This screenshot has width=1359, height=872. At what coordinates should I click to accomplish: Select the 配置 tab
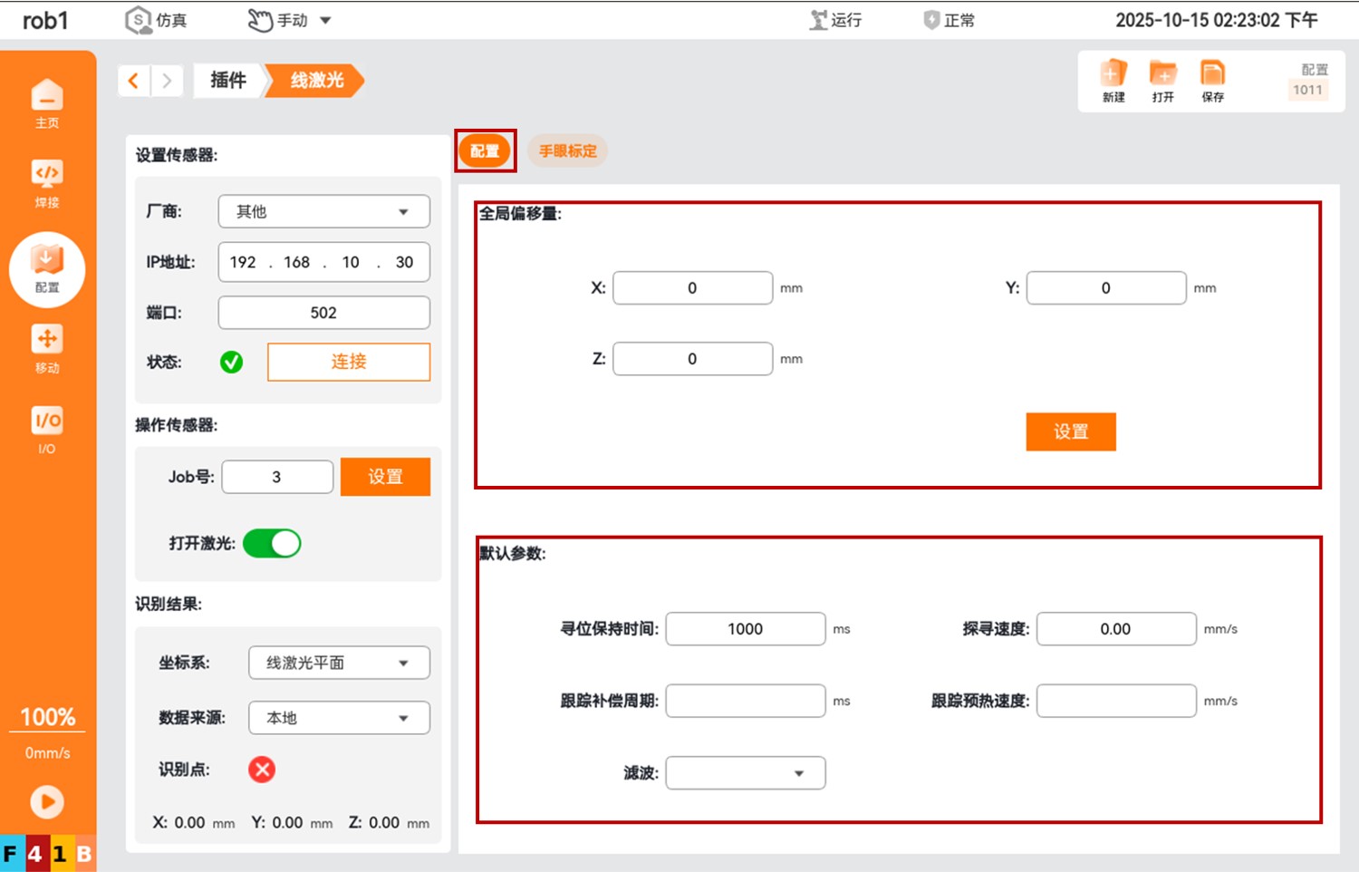tap(485, 151)
